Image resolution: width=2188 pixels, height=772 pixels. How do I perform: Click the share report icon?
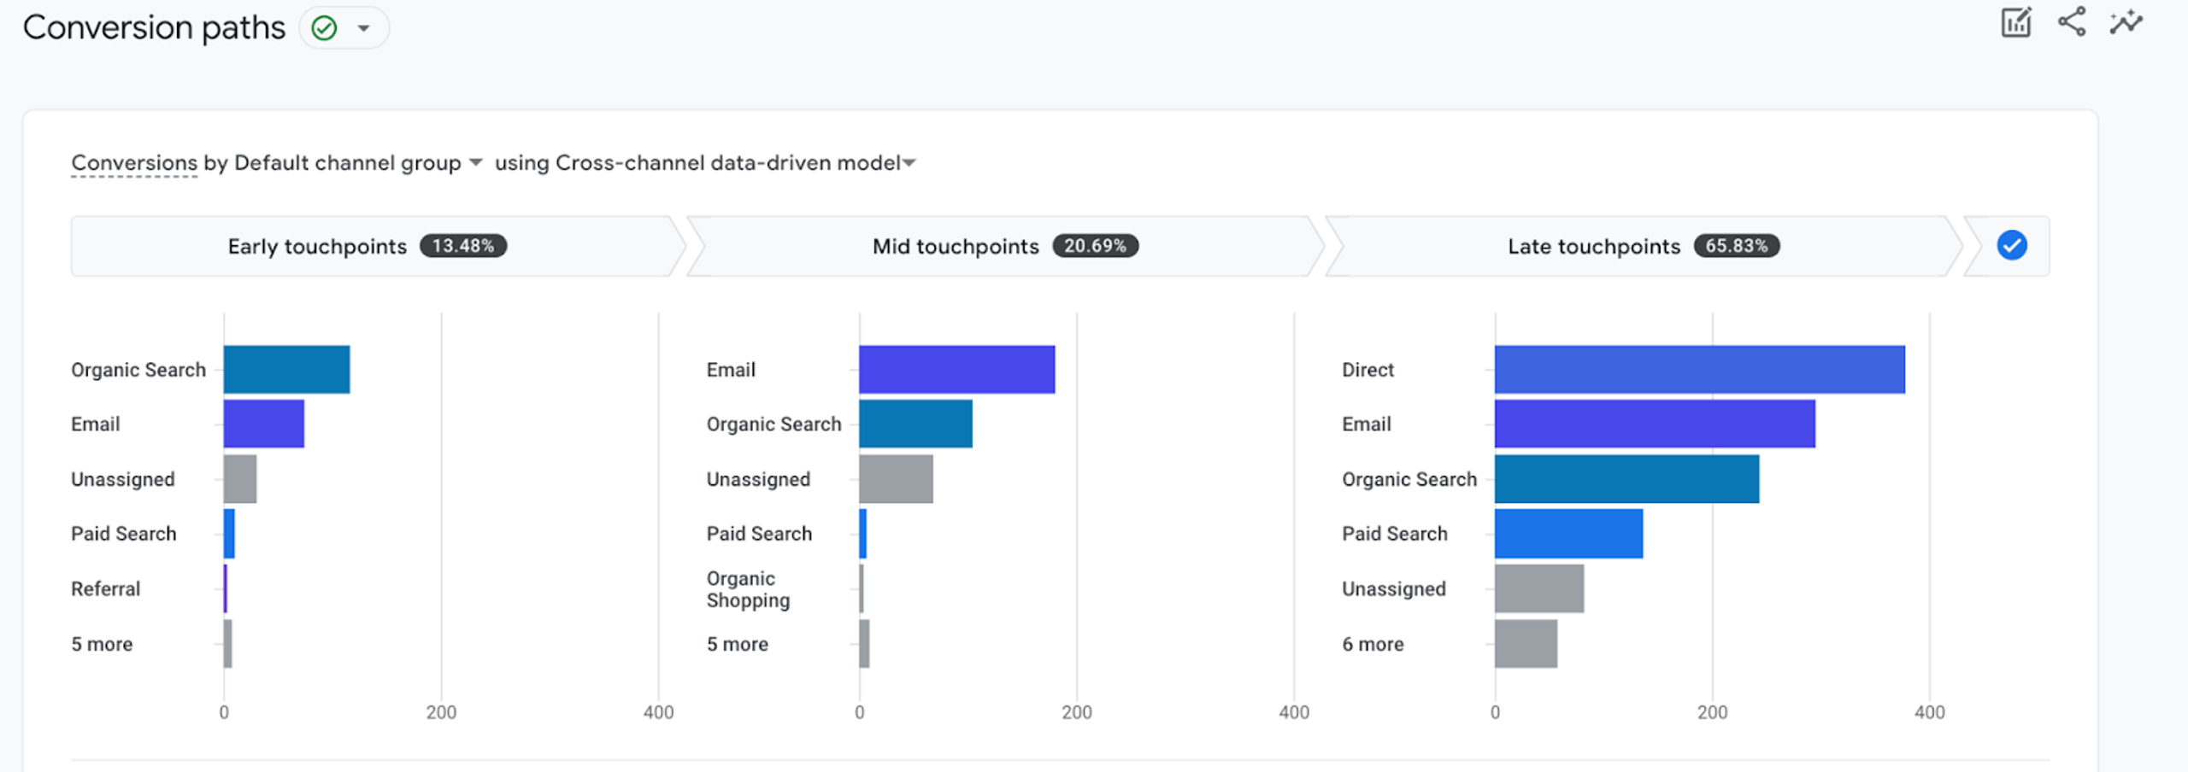(2072, 22)
